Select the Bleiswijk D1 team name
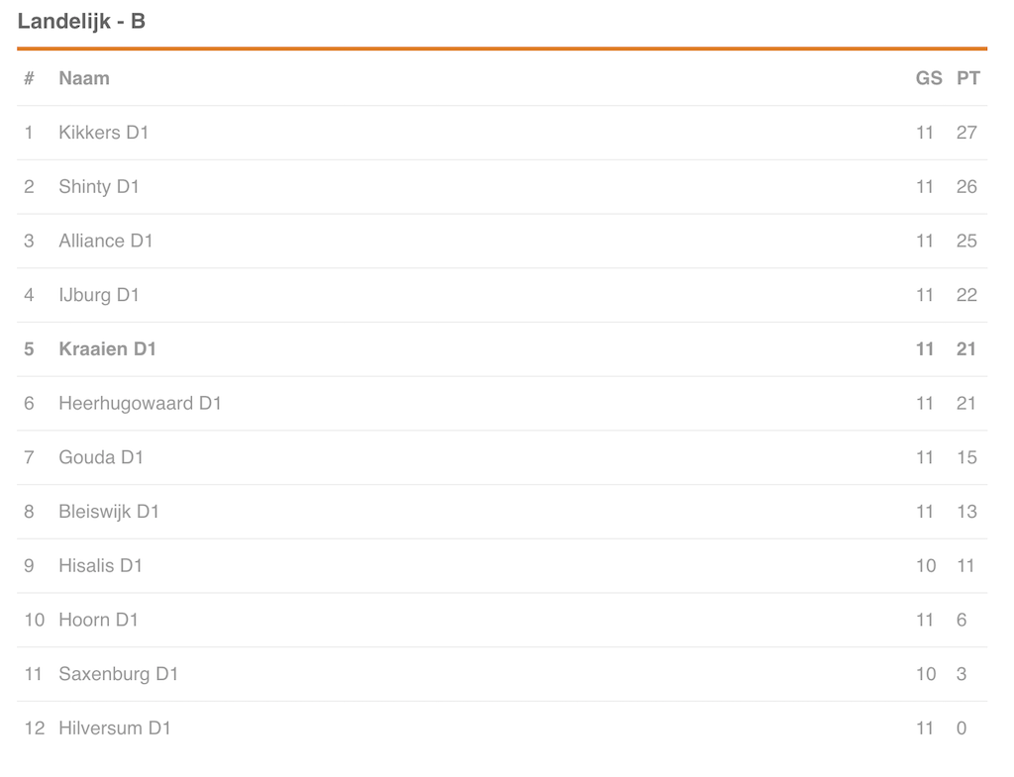Viewport: 1014px width, 777px height. [109, 512]
